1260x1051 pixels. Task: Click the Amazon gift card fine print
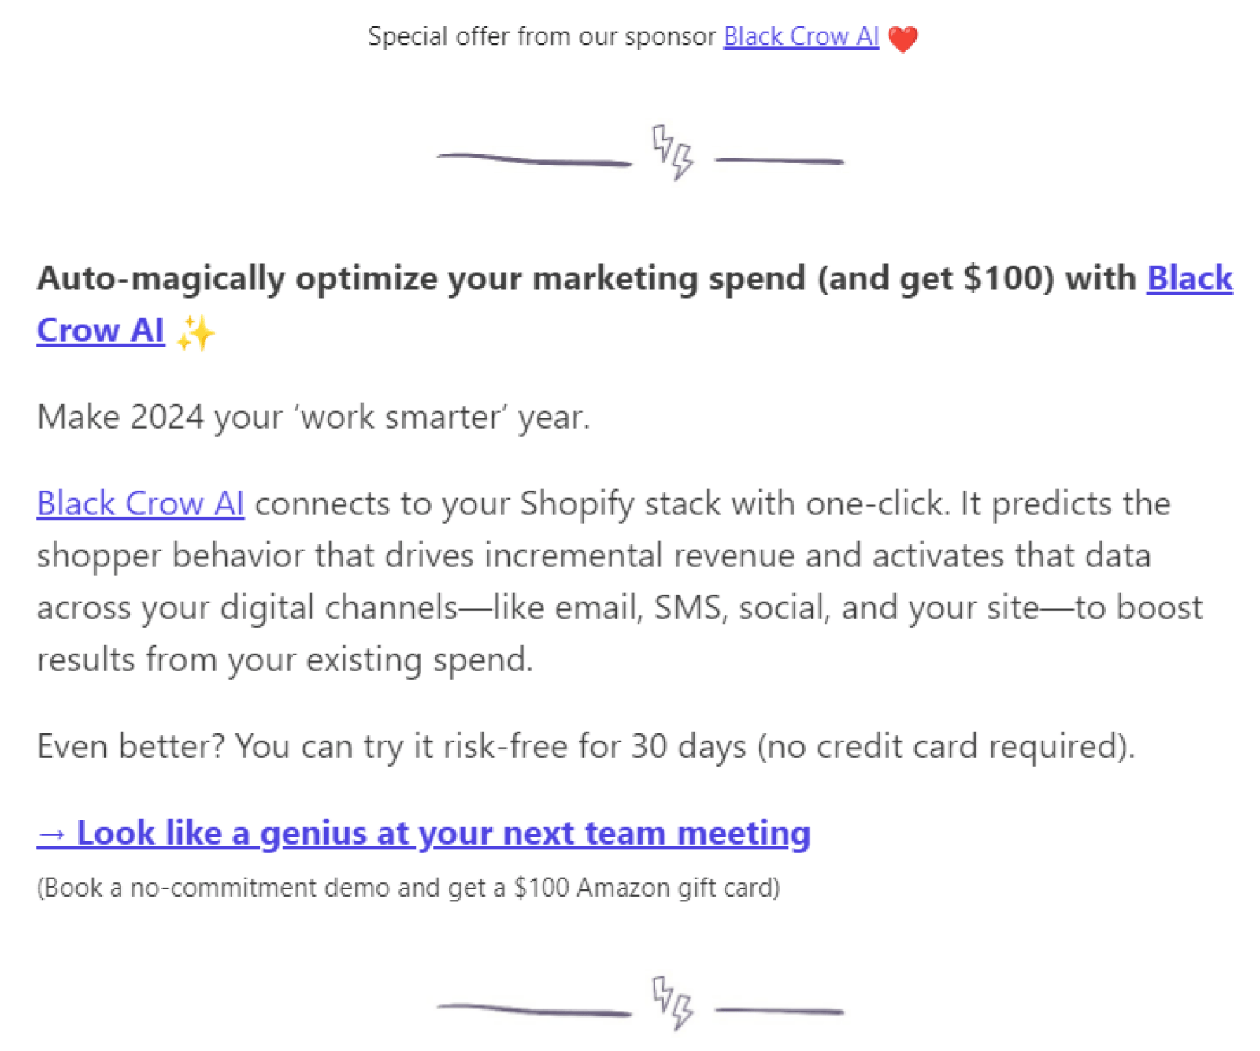pos(408,888)
